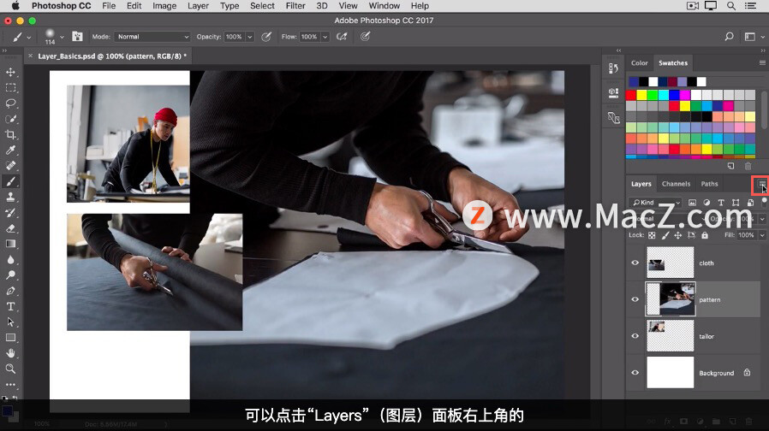This screenshot has width=769, height=431.
Task: Pick the red swatch
Action: (x=631, y=95)
